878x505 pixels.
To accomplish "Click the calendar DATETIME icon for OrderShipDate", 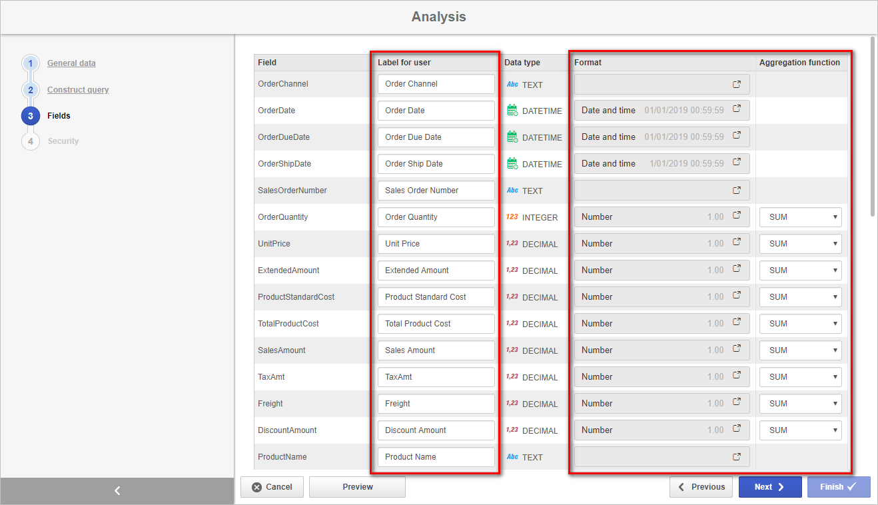I will [512, 164].
